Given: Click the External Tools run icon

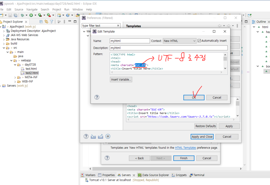Looking at the screenshot, I should tap(49, 15).
